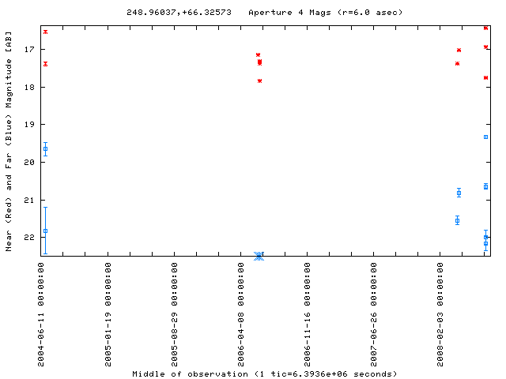Click the y-axis label 'Near (Red) and Far (Blue) Magnitude [AB]'

coord(9,141)
